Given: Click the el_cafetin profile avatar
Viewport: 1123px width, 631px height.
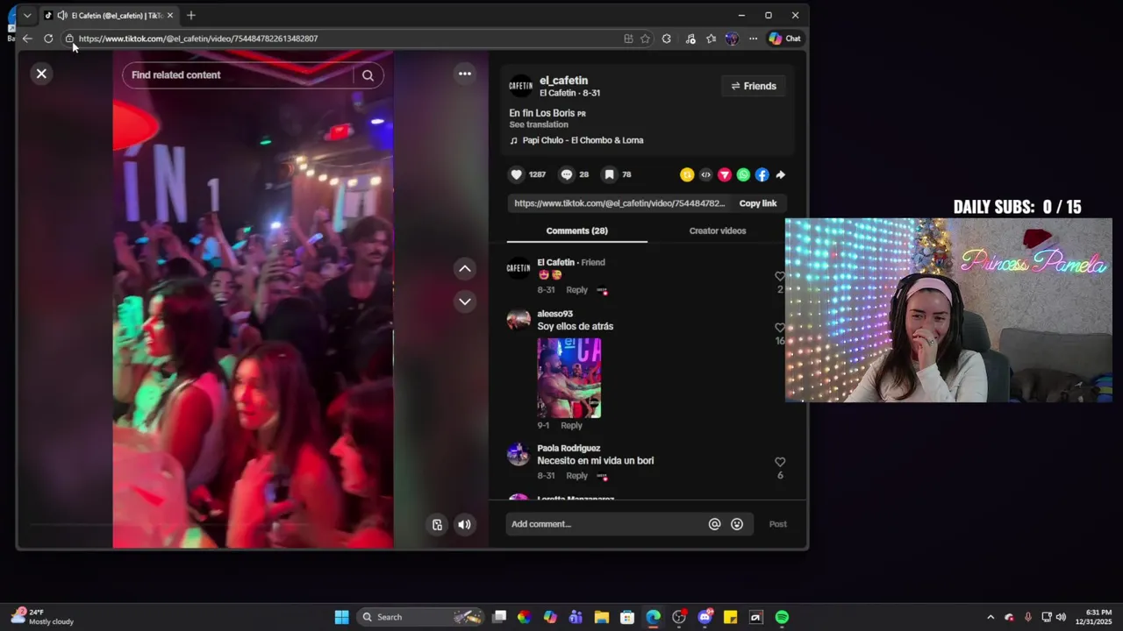Looking at the screenshot, I should point(521,86).
